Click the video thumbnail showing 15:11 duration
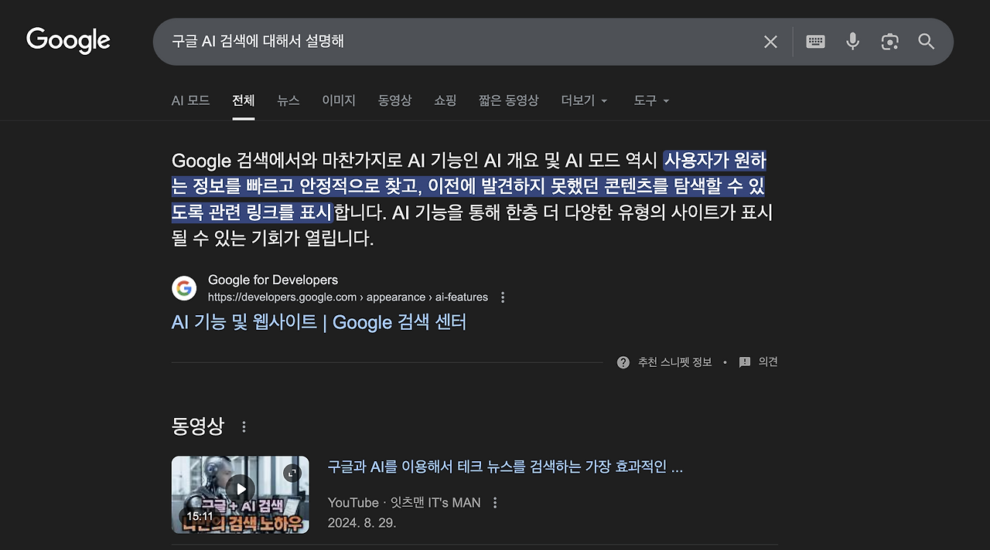The image size is (990, 550). 240,494
